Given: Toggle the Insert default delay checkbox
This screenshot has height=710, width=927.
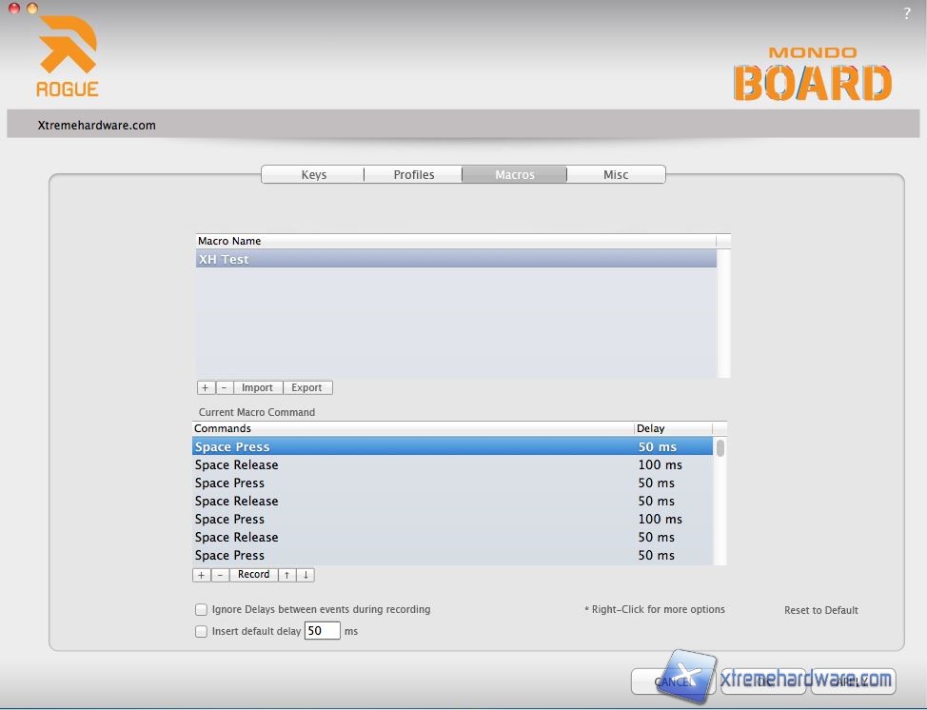Looking at the screenshot, I should point(201,631).
